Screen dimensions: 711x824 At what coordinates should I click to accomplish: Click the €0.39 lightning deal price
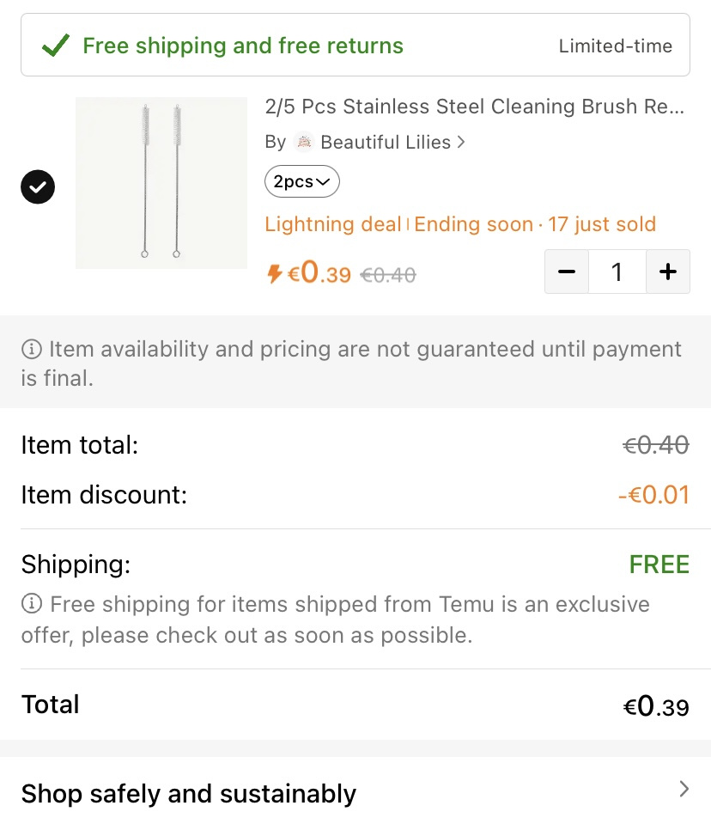click(319, 272)
